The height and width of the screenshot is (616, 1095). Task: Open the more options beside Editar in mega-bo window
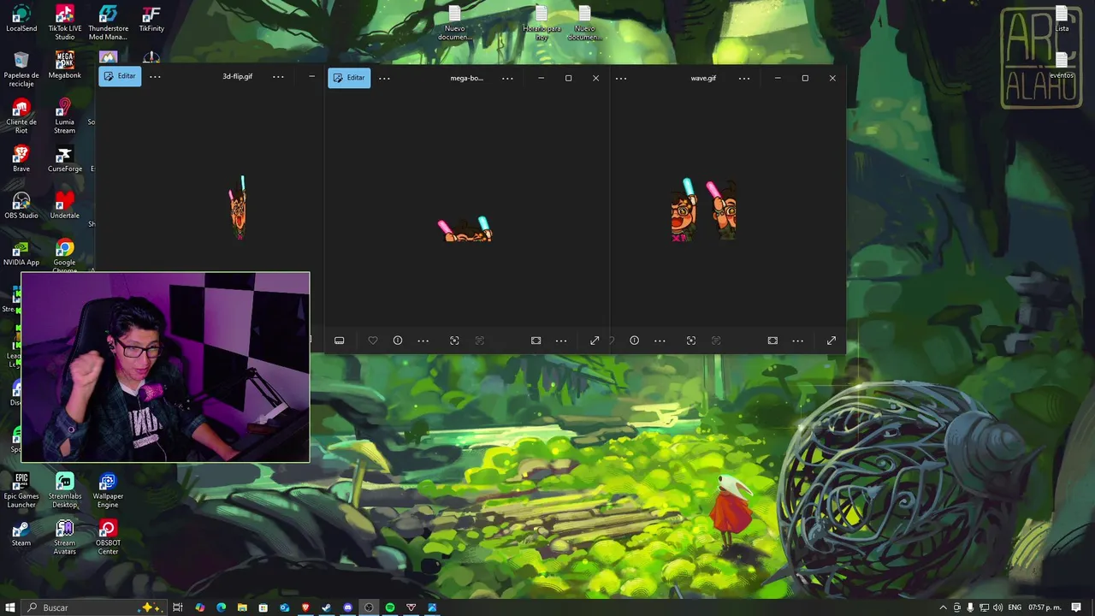point(384,78)
